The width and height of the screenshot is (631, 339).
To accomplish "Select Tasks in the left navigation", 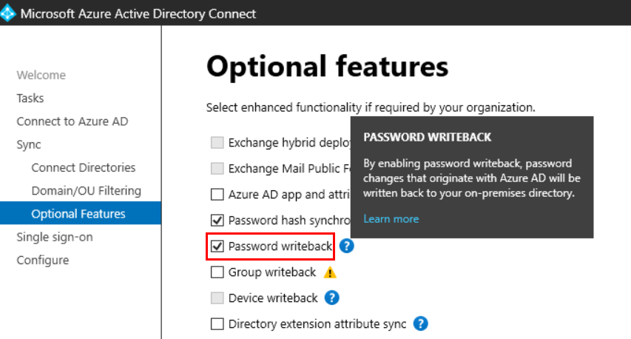I will click(30, 98).
